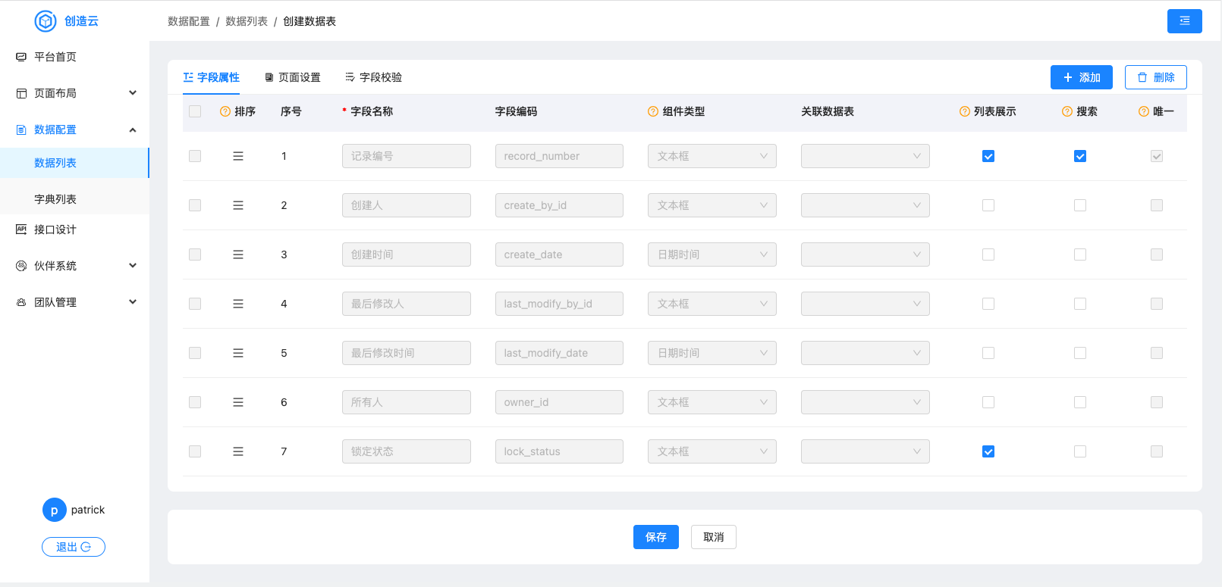Enable 列表展示 for create_by_id row

988,205
